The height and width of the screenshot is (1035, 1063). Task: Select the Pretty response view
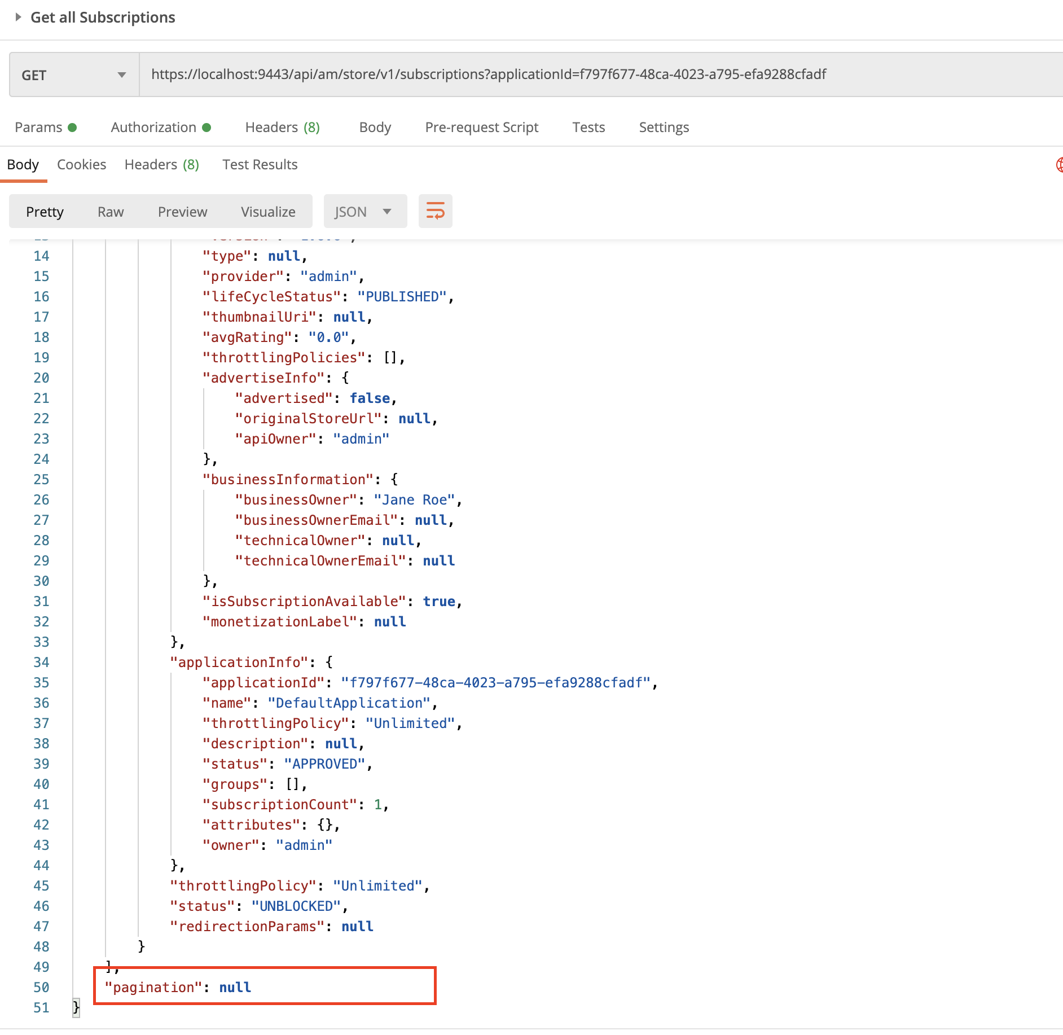click(x=45, y=212)
